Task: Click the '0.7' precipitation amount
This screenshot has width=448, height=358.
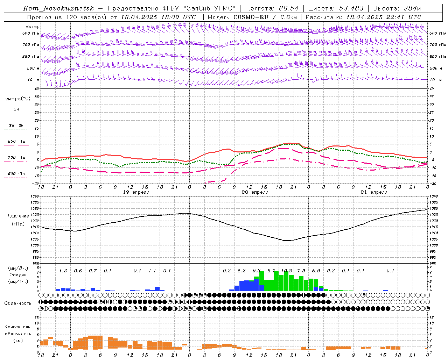Action: (93, 271)
